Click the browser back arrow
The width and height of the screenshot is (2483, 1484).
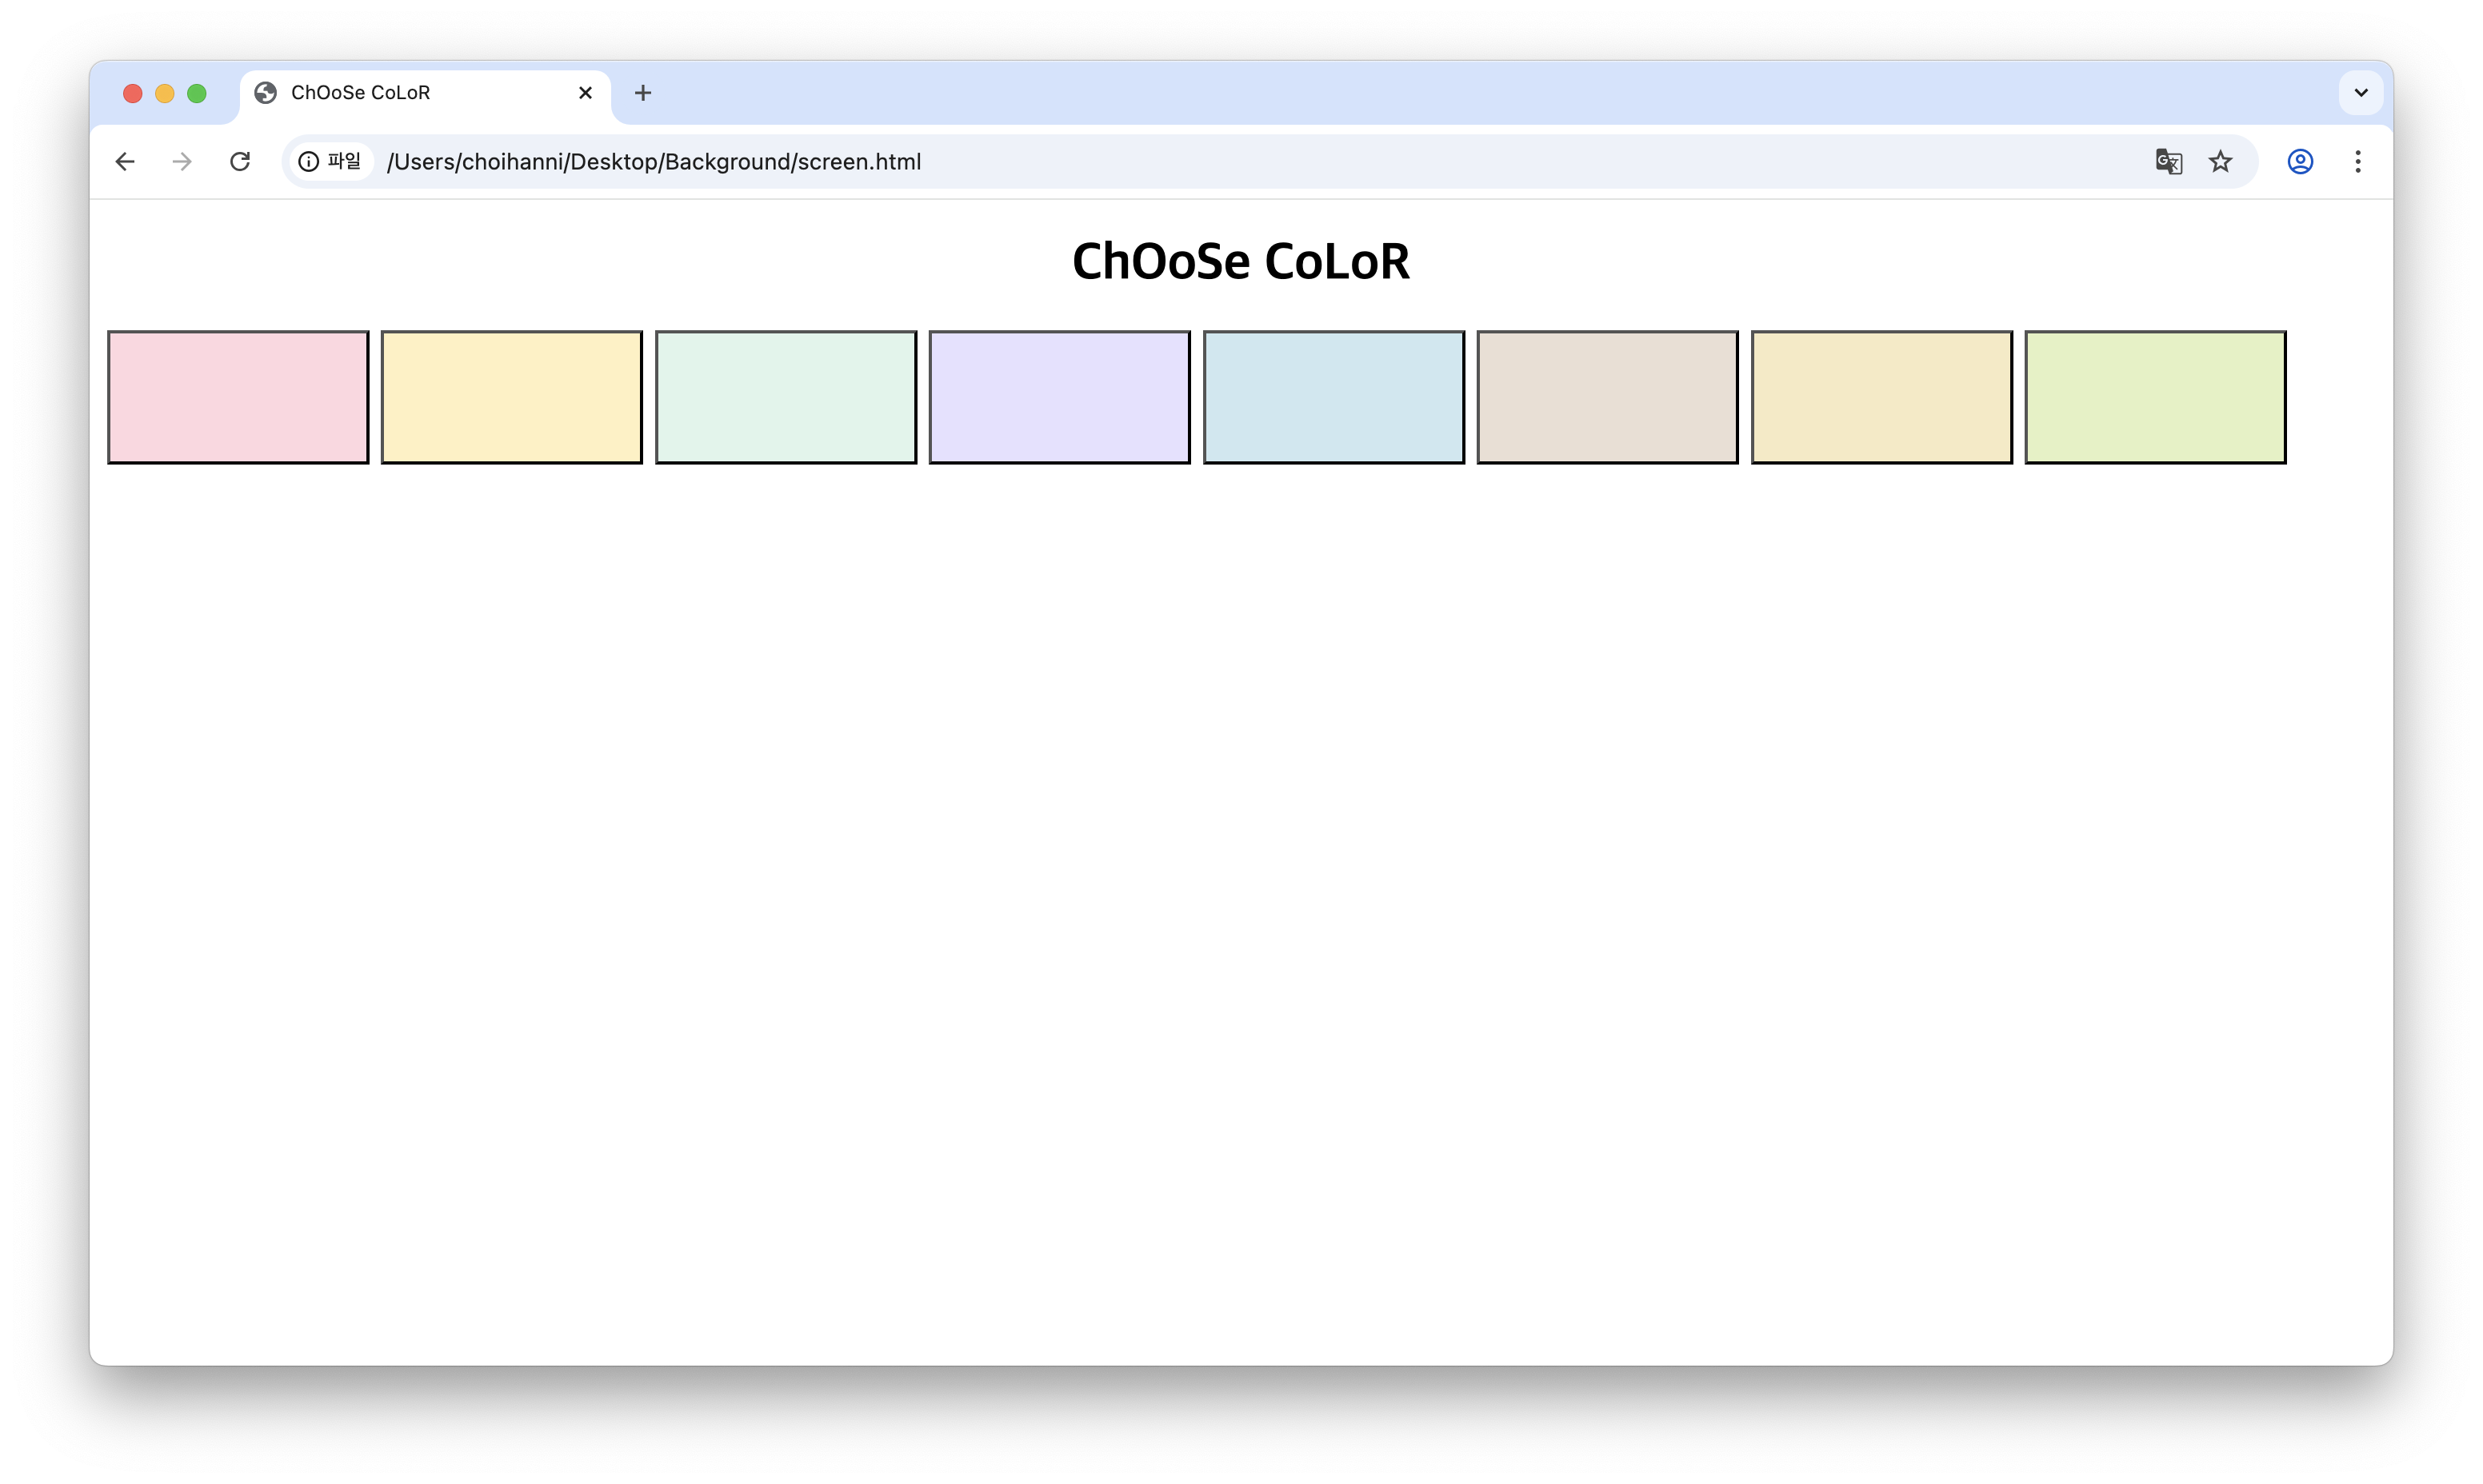pos(125,162)
